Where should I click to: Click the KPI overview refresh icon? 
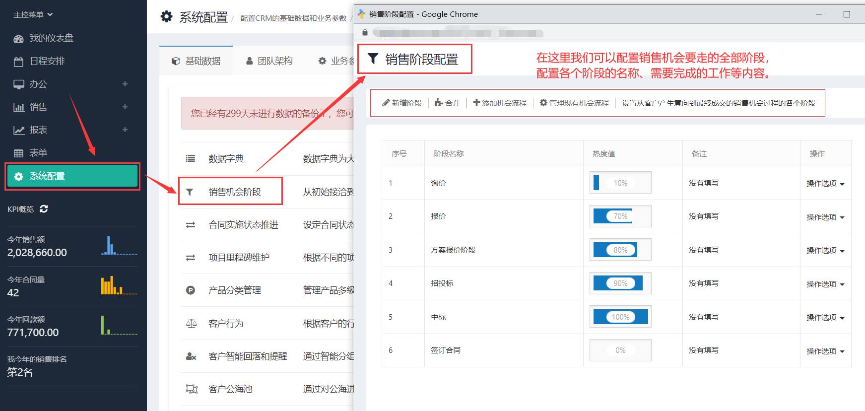click(44, 209)
